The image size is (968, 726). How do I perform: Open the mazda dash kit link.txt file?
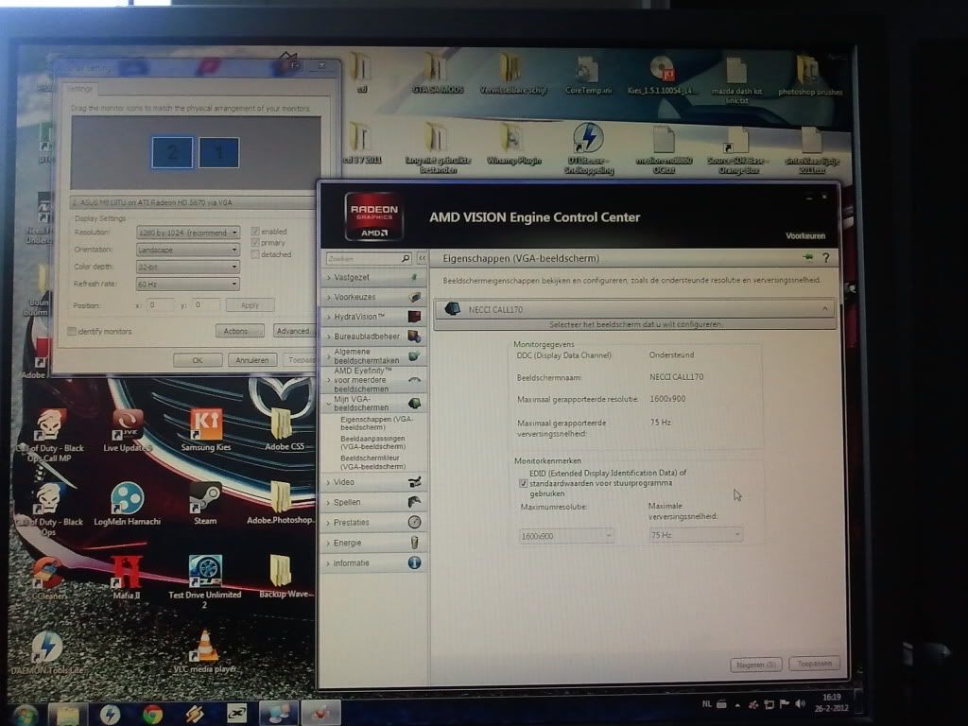click(x=736, y=79)
